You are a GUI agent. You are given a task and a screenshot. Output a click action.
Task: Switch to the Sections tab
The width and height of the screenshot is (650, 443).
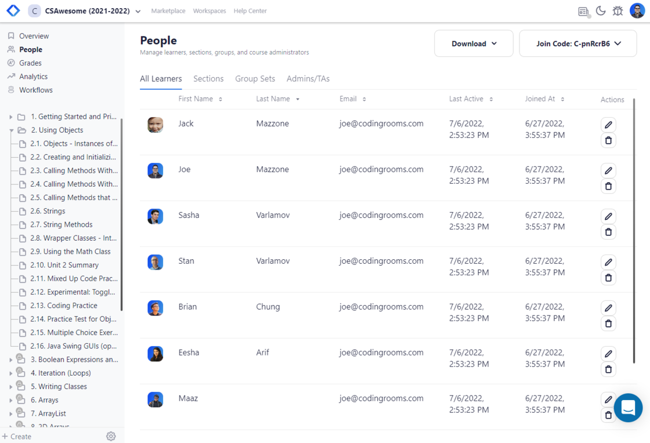pos(208,79)
